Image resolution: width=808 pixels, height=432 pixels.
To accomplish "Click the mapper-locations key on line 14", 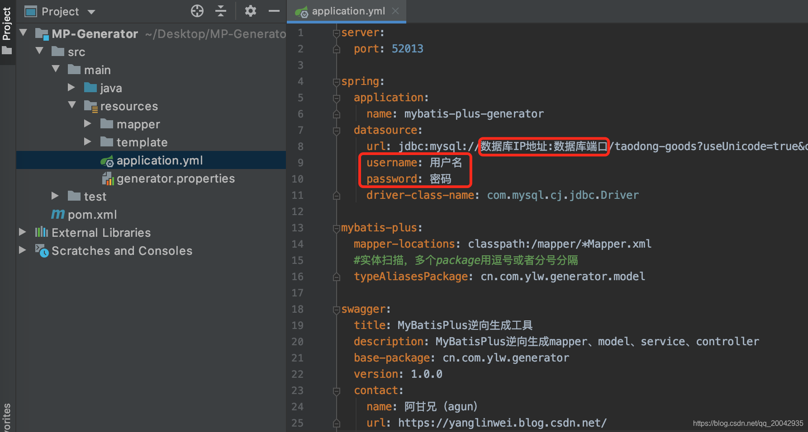I will [404, 244].
